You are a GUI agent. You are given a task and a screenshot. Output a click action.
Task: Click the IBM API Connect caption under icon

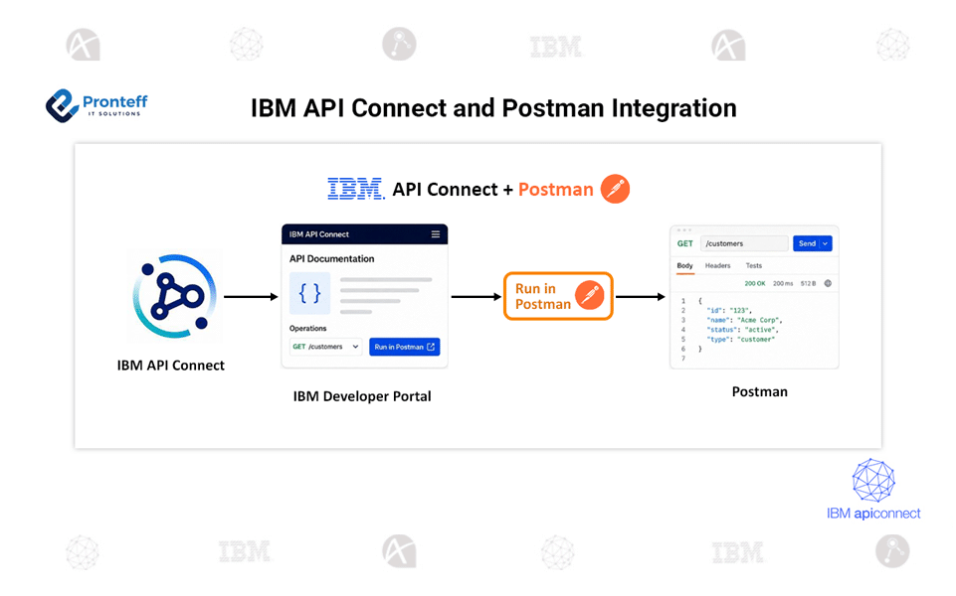171,366
